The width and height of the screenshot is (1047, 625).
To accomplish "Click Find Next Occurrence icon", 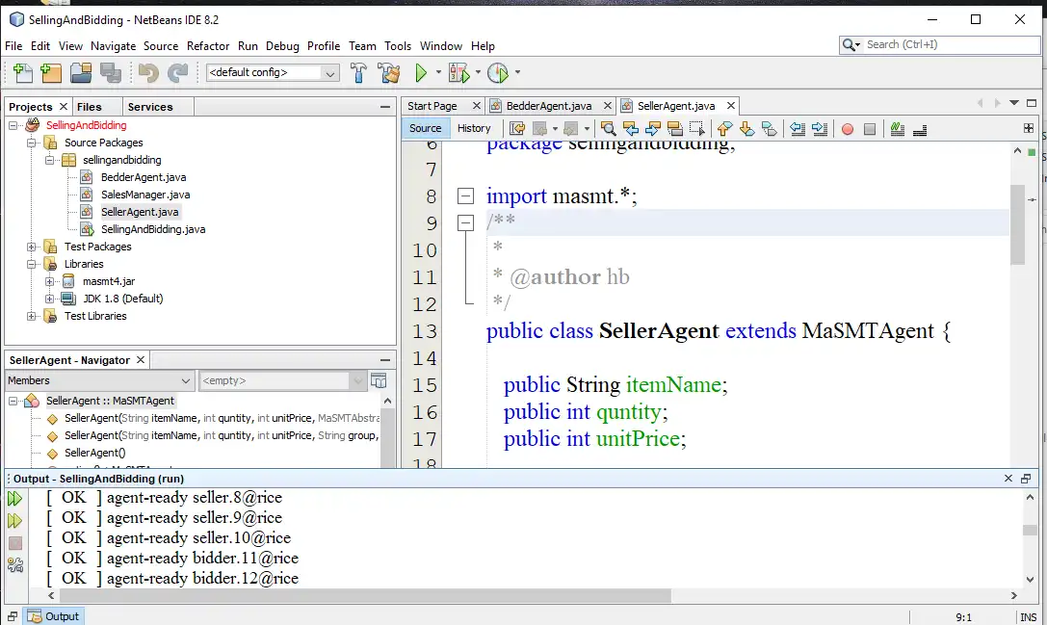I will (653, 129).
